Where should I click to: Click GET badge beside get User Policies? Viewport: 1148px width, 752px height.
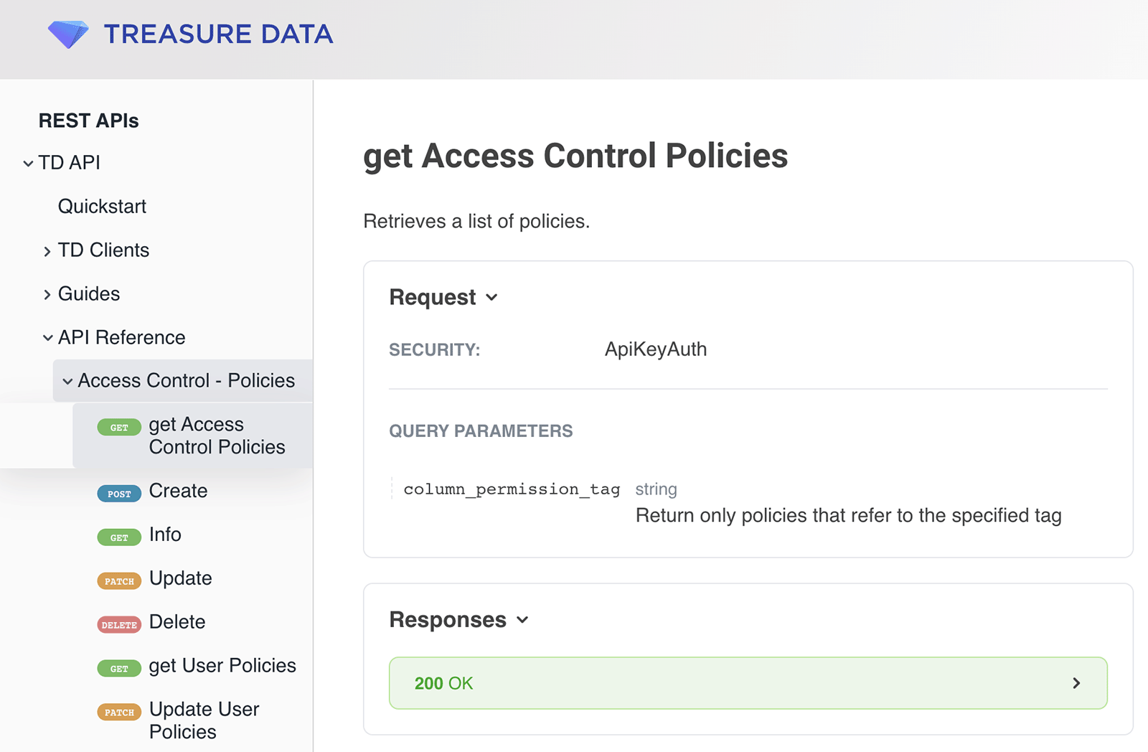pyautogui.click(x=119, y=669)
